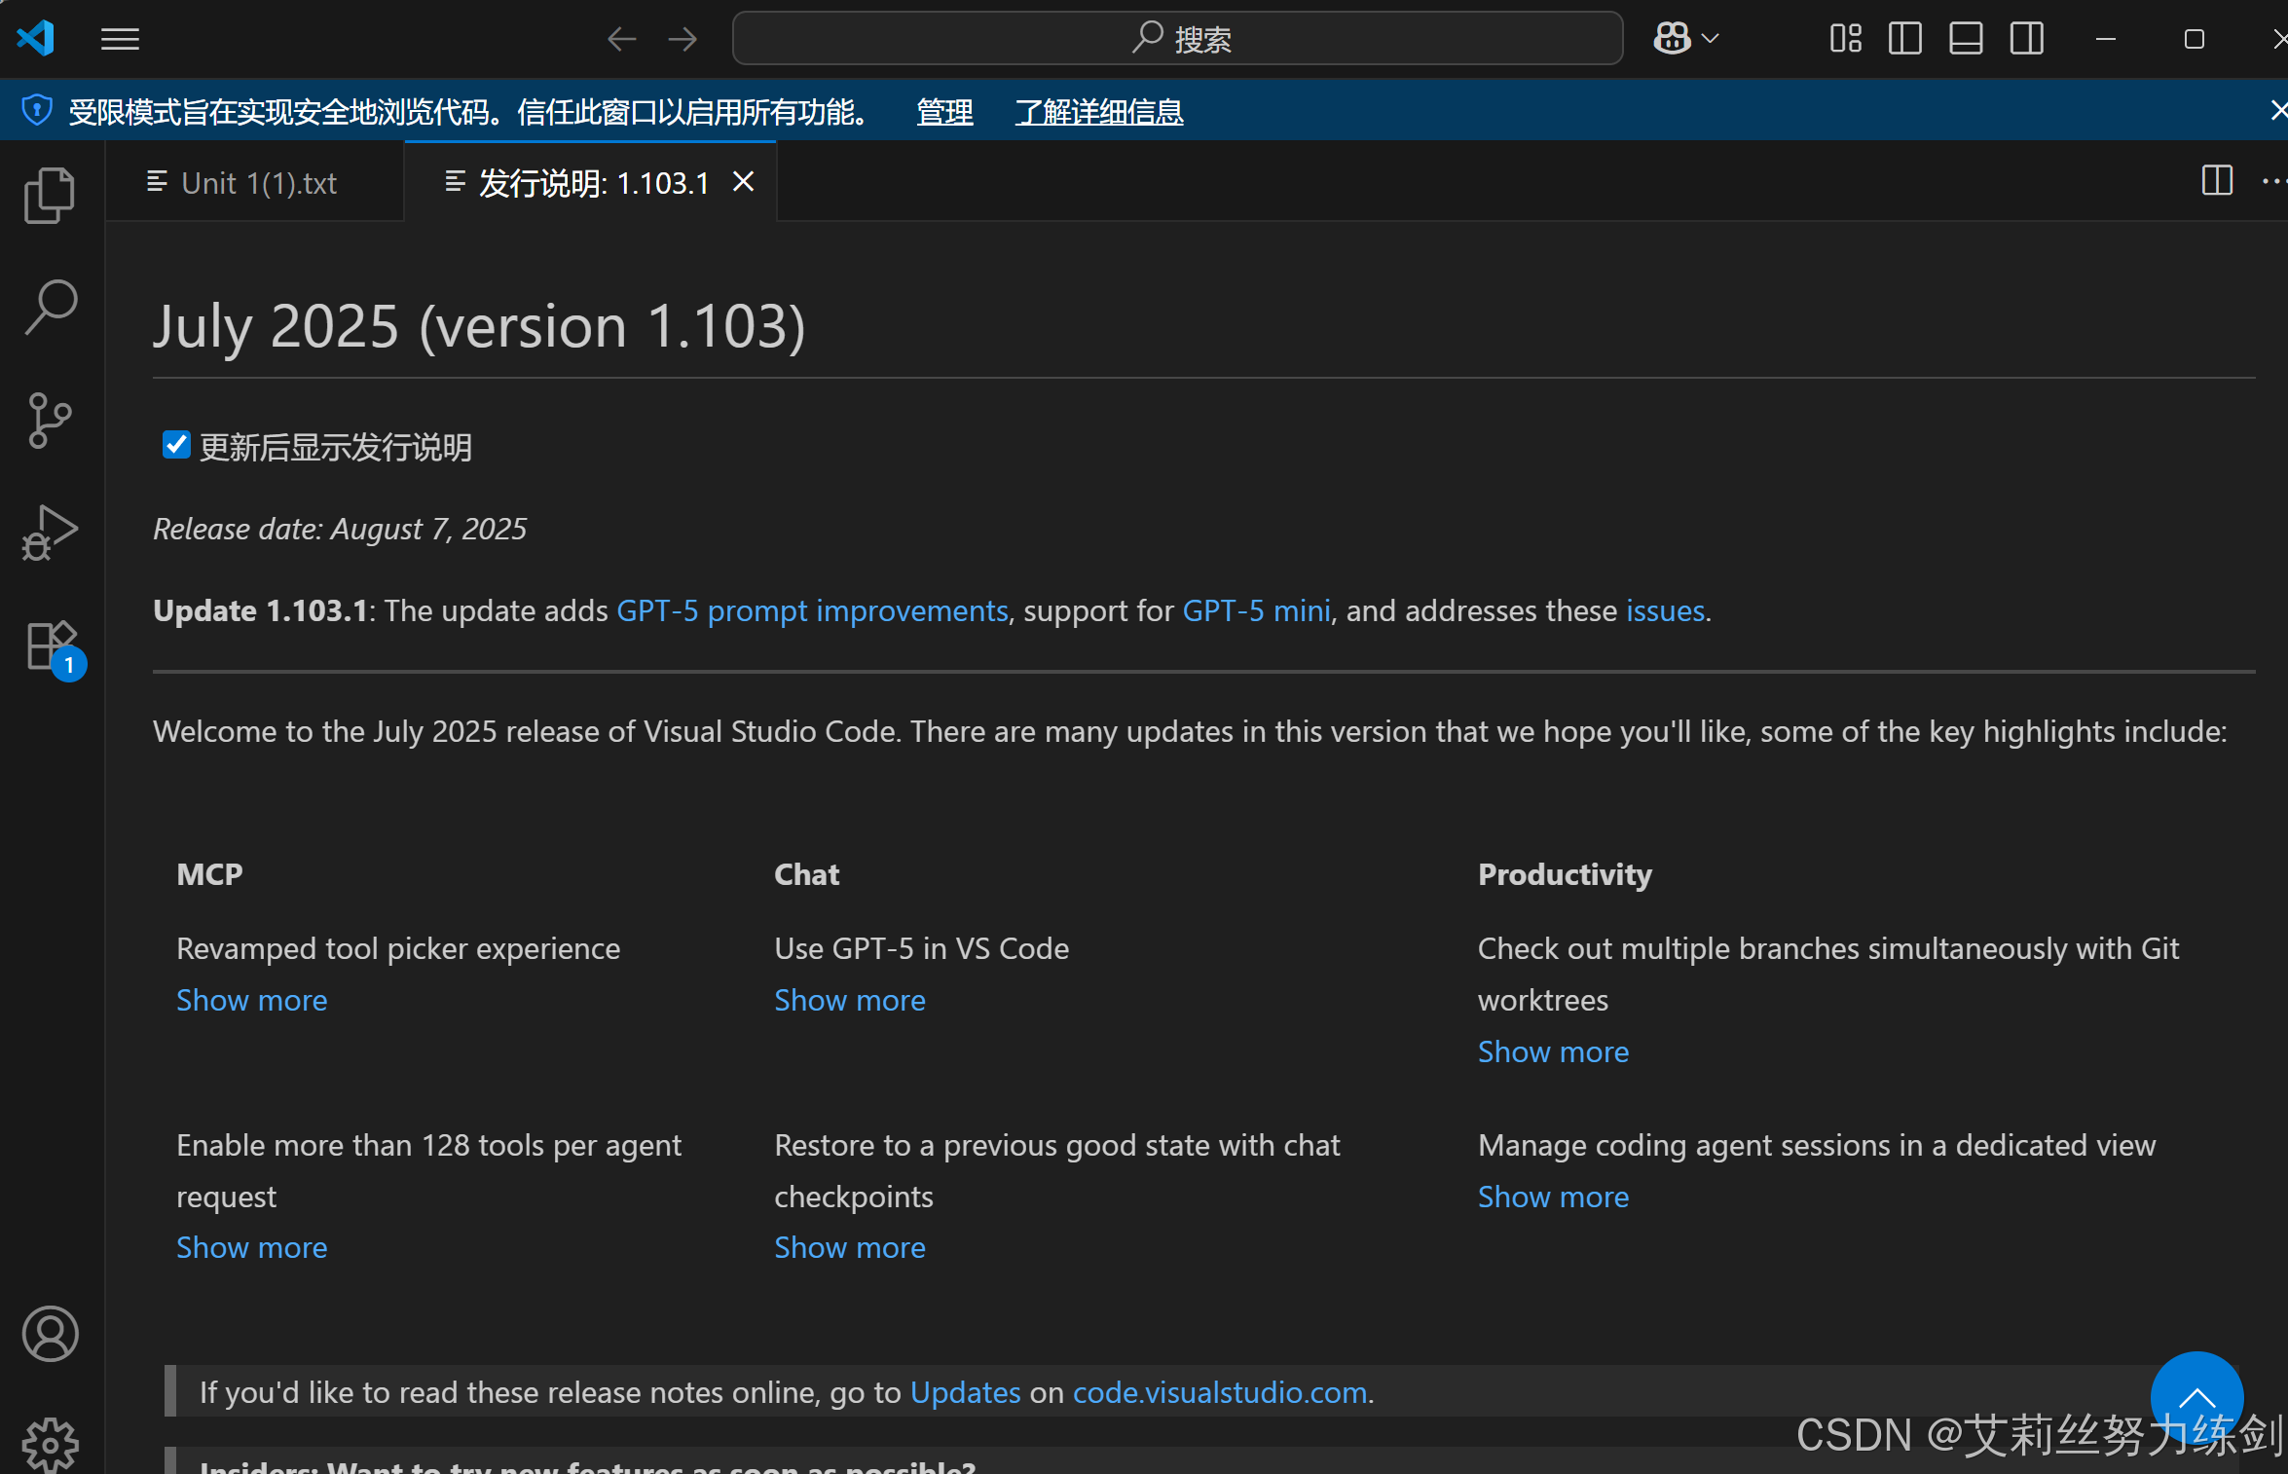Uncheck the 更新后显示发行说明 checkbox
The height and width of the screenshot is (1474, 2288).
(x=176, y=445)
